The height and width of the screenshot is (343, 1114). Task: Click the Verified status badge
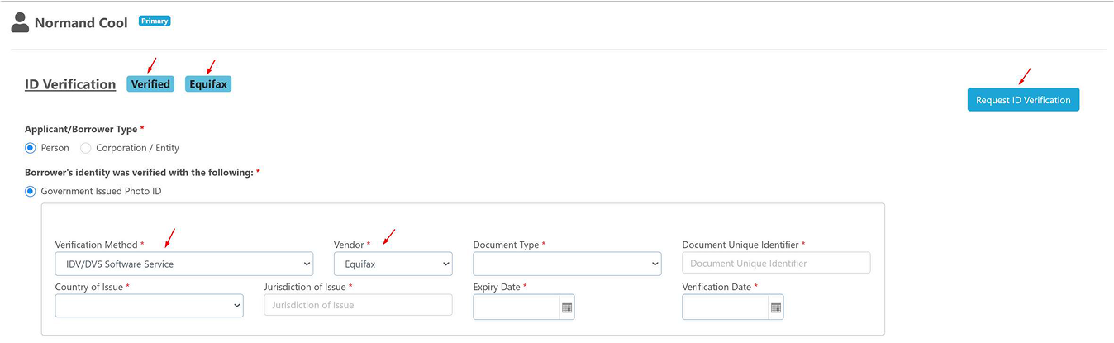150,84
